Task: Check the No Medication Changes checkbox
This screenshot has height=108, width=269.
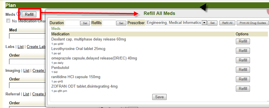Action: 8,21
